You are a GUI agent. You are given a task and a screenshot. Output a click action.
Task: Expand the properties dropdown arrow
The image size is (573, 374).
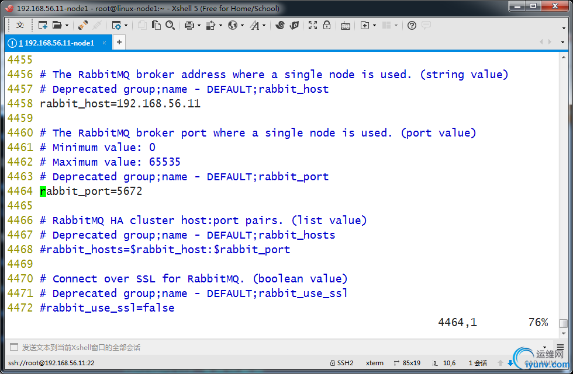tap(126, 26)
